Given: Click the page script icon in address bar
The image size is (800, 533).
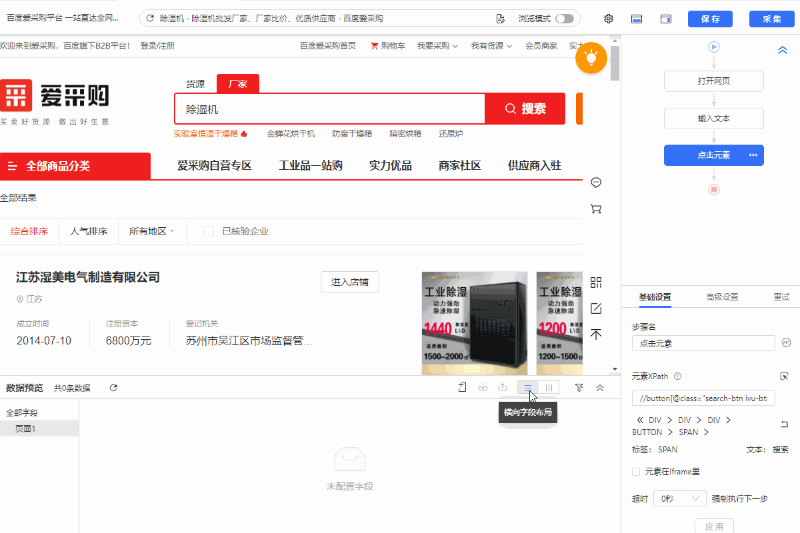Looking at the screenshot, I should point(501,19).
